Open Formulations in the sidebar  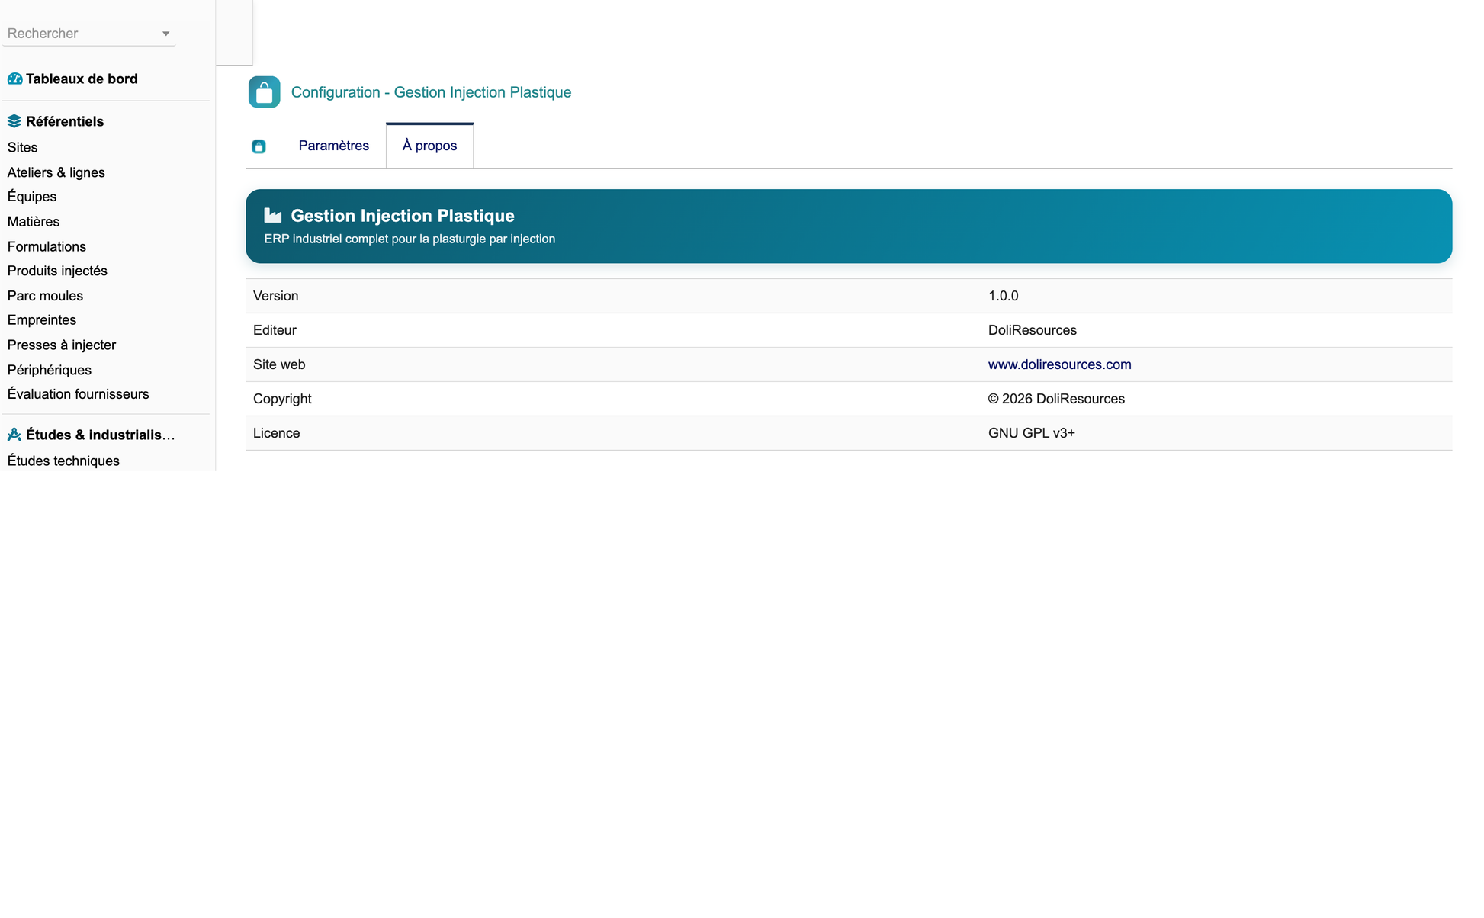tap(47, 246)
